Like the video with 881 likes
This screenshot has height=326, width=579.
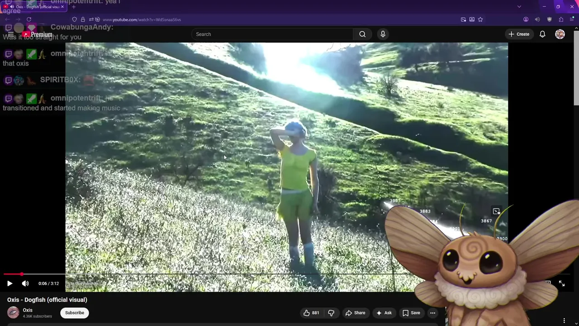[x=311, y=313]
